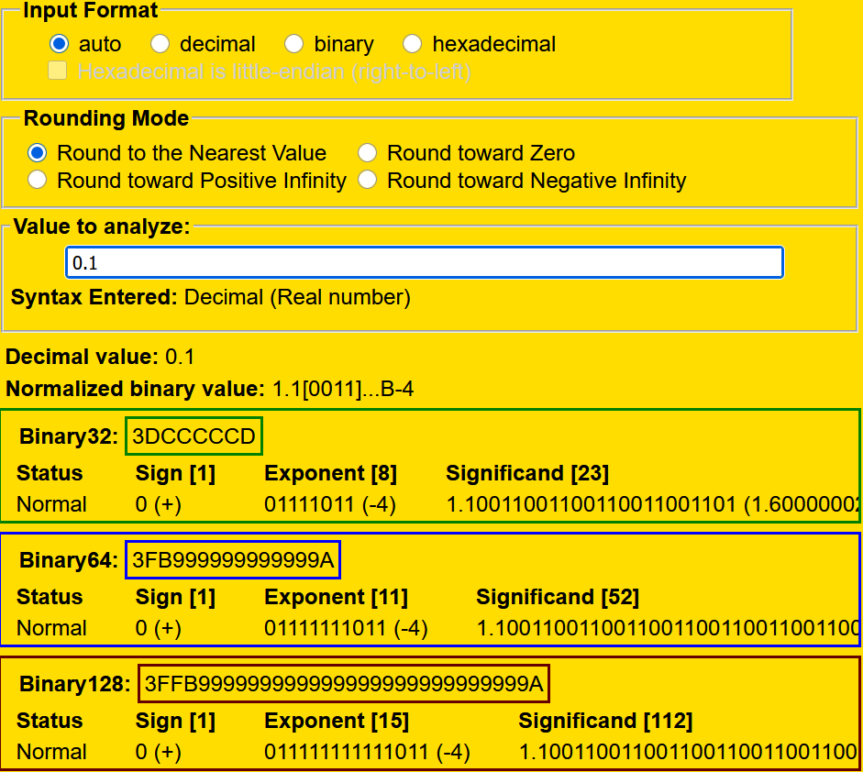863x772 pixels.
Task: Choose decimal as the input format
Action: pos(160,44)
